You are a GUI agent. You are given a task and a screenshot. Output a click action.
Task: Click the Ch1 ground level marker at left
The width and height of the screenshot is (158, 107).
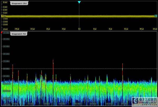(3, 16)
